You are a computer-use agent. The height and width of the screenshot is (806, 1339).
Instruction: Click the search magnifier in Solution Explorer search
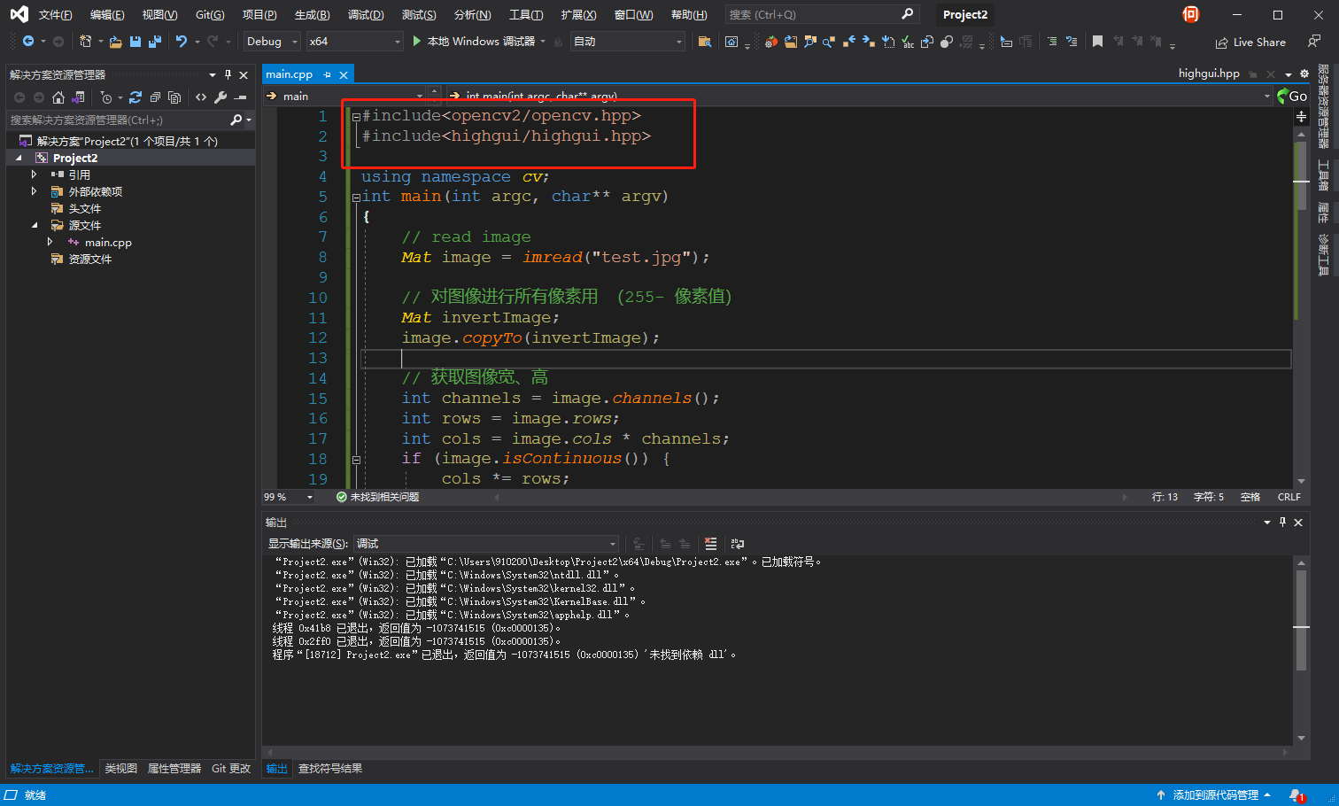pyautogui.click(x=236, y=120)
